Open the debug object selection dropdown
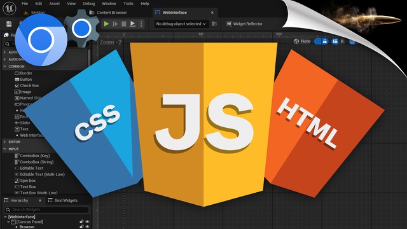 click(x=181, y=24)
